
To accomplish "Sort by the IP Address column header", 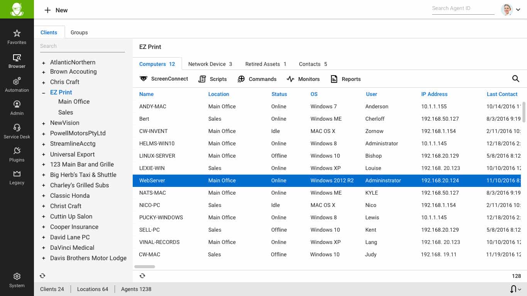I will (x=434, y=94).
